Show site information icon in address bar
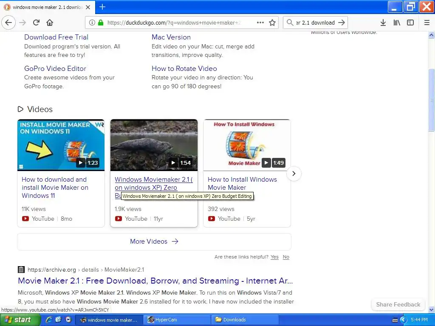This screenshot has height=326, width=435. click(x=92, y=22)
